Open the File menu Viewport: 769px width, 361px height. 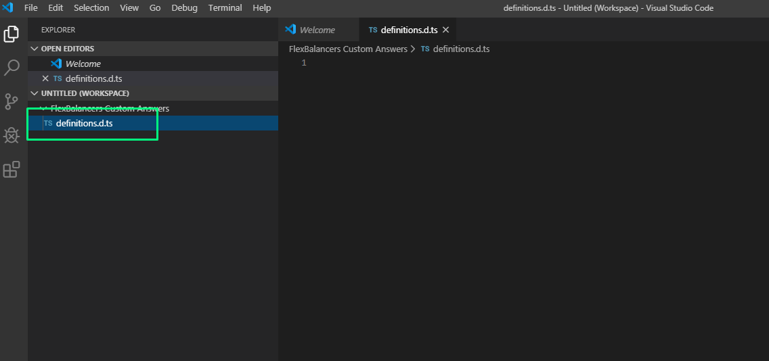(x=30, y=8)
